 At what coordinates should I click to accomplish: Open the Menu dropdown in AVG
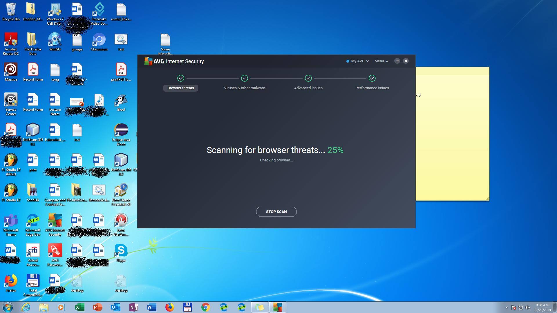click(381, 61)
